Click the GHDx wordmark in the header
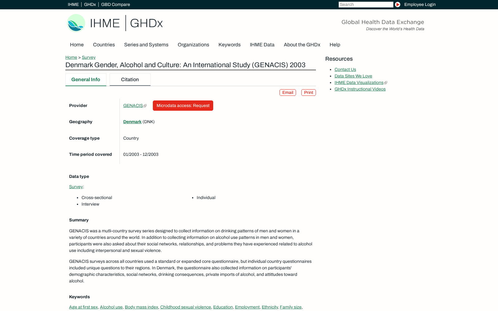498x311 pixels. (x=146, y=23)
